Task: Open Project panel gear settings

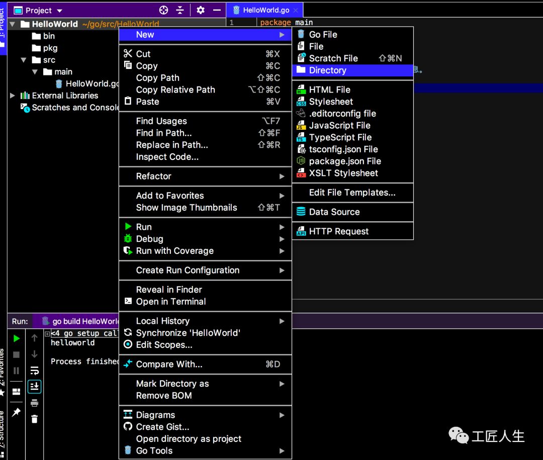Action: pos(201,10)
